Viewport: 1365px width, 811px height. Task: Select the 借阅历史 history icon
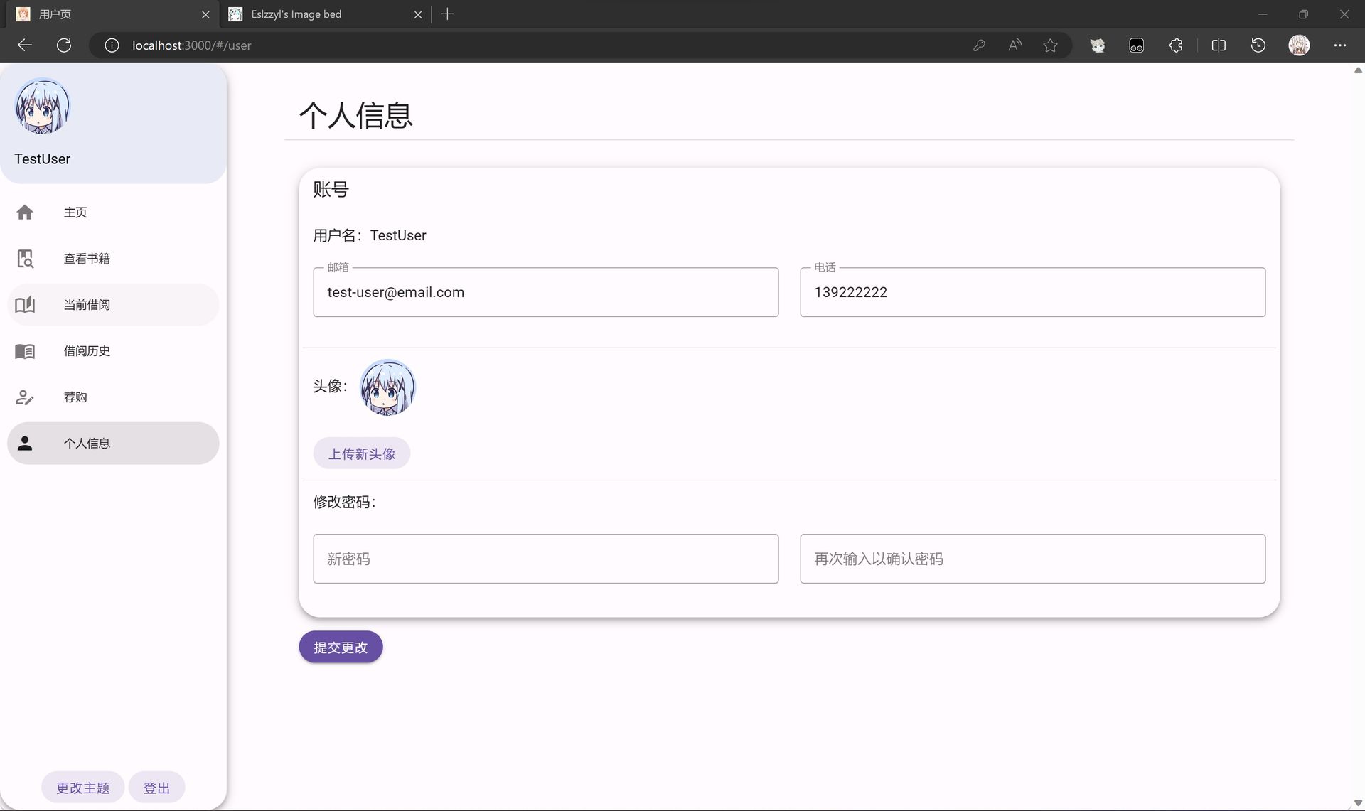(25, 350)
